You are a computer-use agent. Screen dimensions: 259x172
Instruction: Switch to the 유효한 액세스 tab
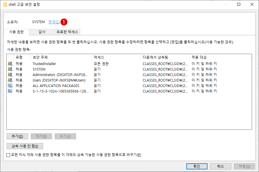(67, 32)
